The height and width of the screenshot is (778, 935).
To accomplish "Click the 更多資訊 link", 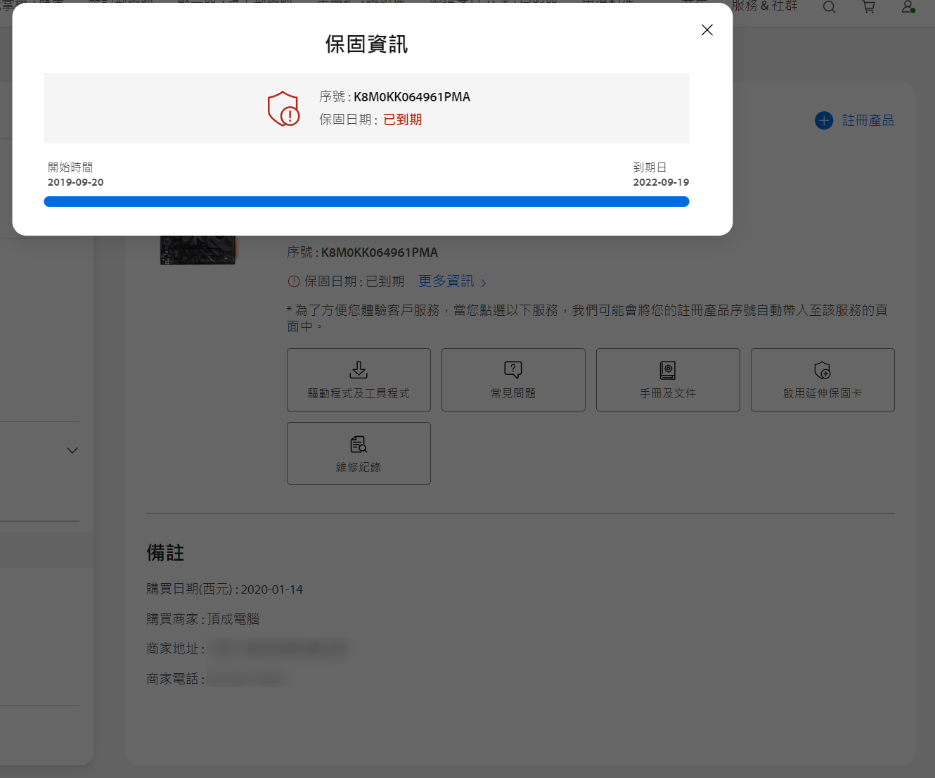I will point(446,281).
